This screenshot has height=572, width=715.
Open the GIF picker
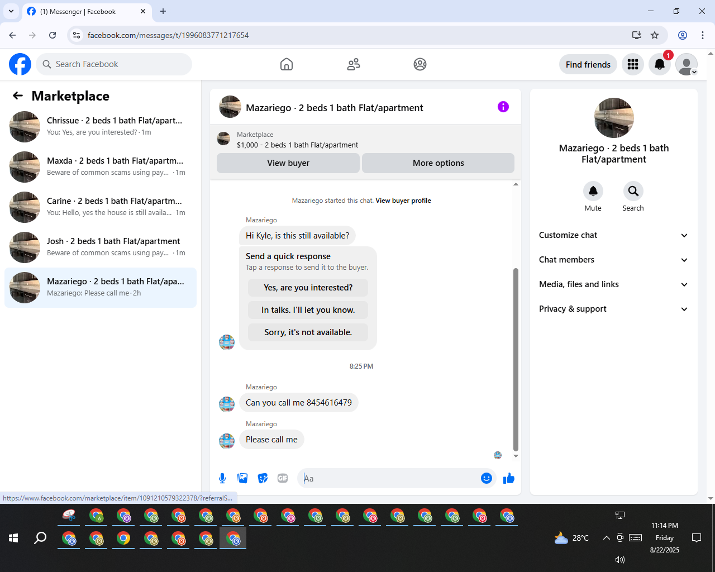[283, 478]
